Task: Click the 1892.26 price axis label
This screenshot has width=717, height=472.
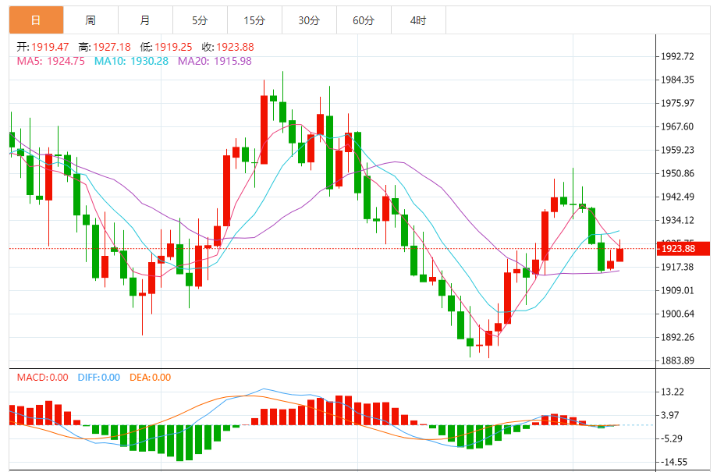Action: pos(677,337)
